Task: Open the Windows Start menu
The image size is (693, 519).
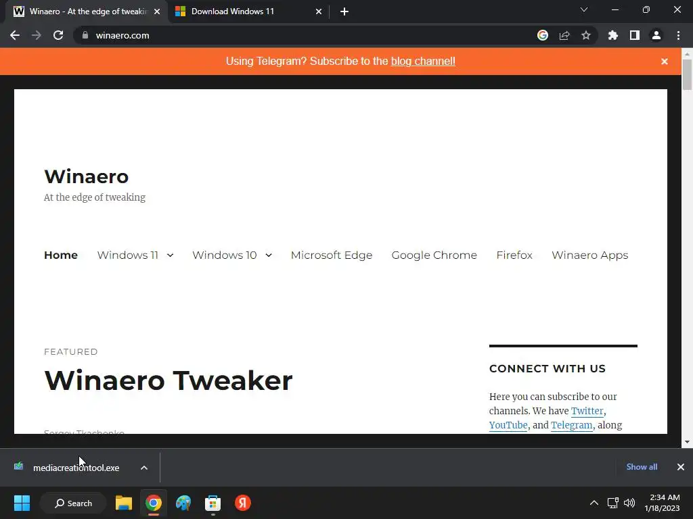Action: pyautogui.click(x=22, y=503)
